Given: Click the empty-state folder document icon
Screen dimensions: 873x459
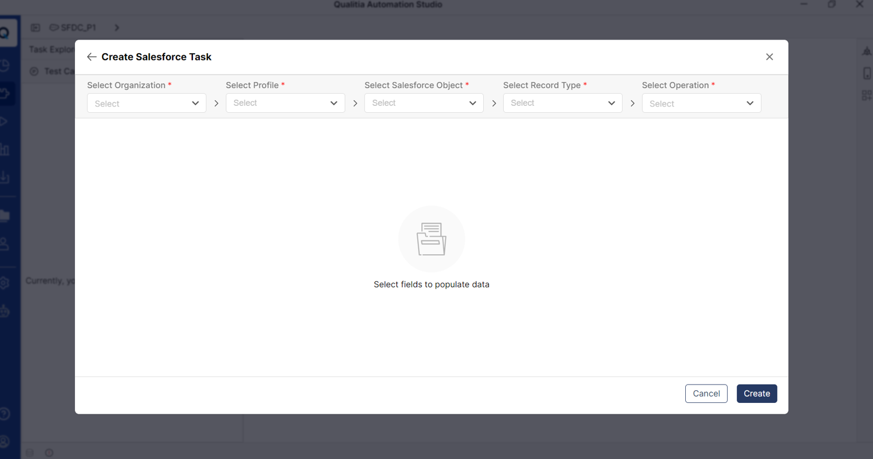Looking at the screenshot, I should [432, 239].
